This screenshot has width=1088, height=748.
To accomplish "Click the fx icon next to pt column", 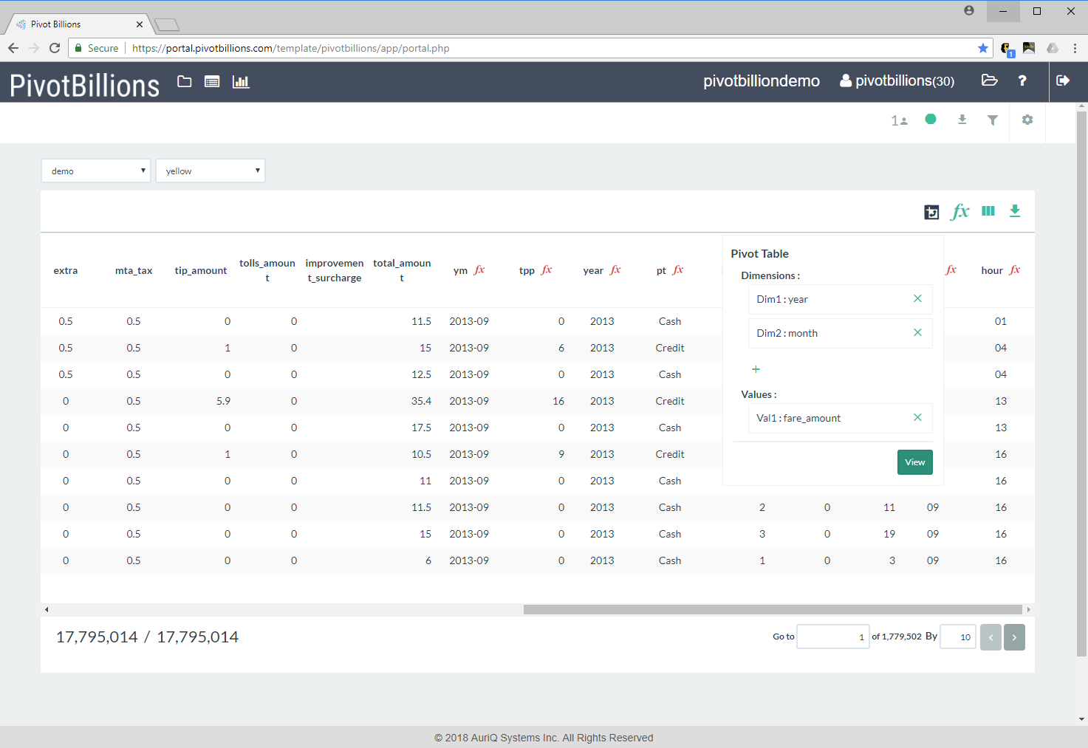I will coord(678,270).
